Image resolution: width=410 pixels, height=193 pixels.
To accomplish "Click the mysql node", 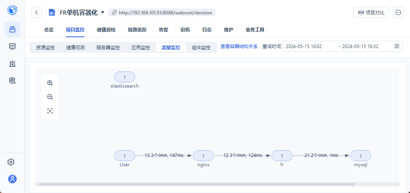I will coord(360,156).
